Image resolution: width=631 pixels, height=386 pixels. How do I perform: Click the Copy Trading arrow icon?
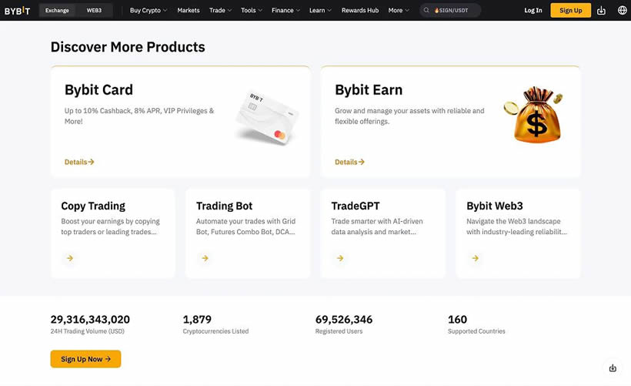pyautogui.click(x=70, y=258)
